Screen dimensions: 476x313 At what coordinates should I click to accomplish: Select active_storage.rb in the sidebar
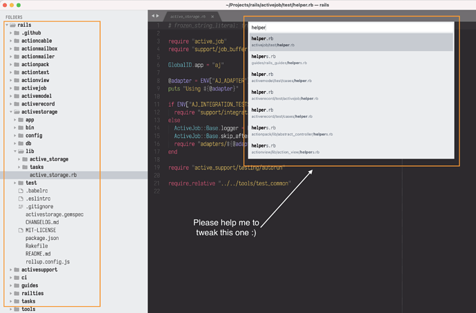pyautogui.click(x=52, y=175)
